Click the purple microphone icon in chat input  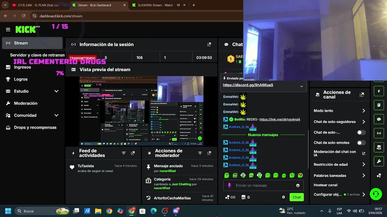(229, 185)
